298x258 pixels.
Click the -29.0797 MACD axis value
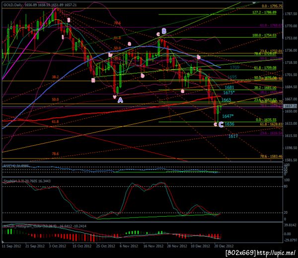click(x=290, y=241)
